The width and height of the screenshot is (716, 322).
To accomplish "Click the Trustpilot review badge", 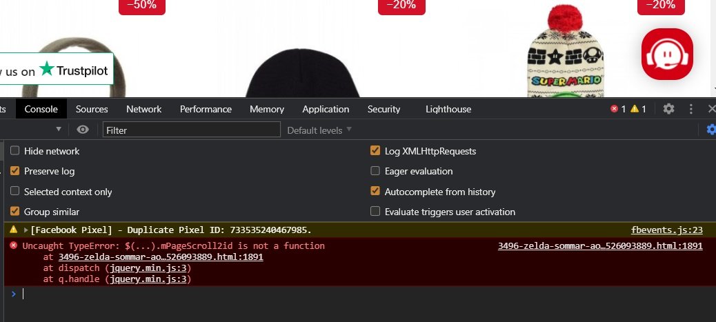I will tap(57, 69).
